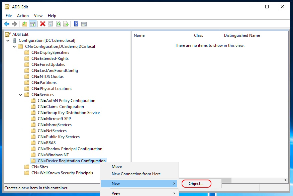Open the File menu
This screenshot has height=196, width=293.
click(9, 16)
